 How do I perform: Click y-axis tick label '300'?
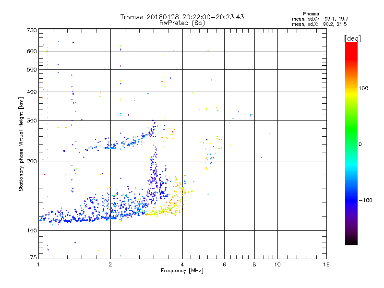32,120
